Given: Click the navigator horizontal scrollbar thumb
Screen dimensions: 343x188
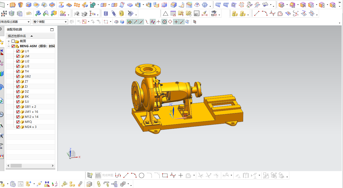Looking at the screenshot, I should [16, 166].
